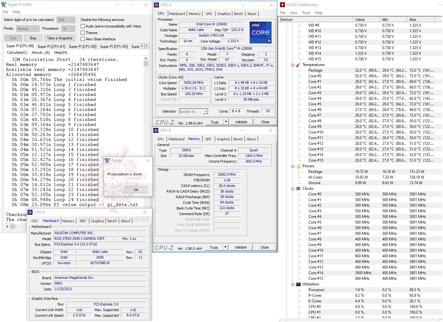
Task: Open the HWMonitor View menu
Action: point(293,13)
